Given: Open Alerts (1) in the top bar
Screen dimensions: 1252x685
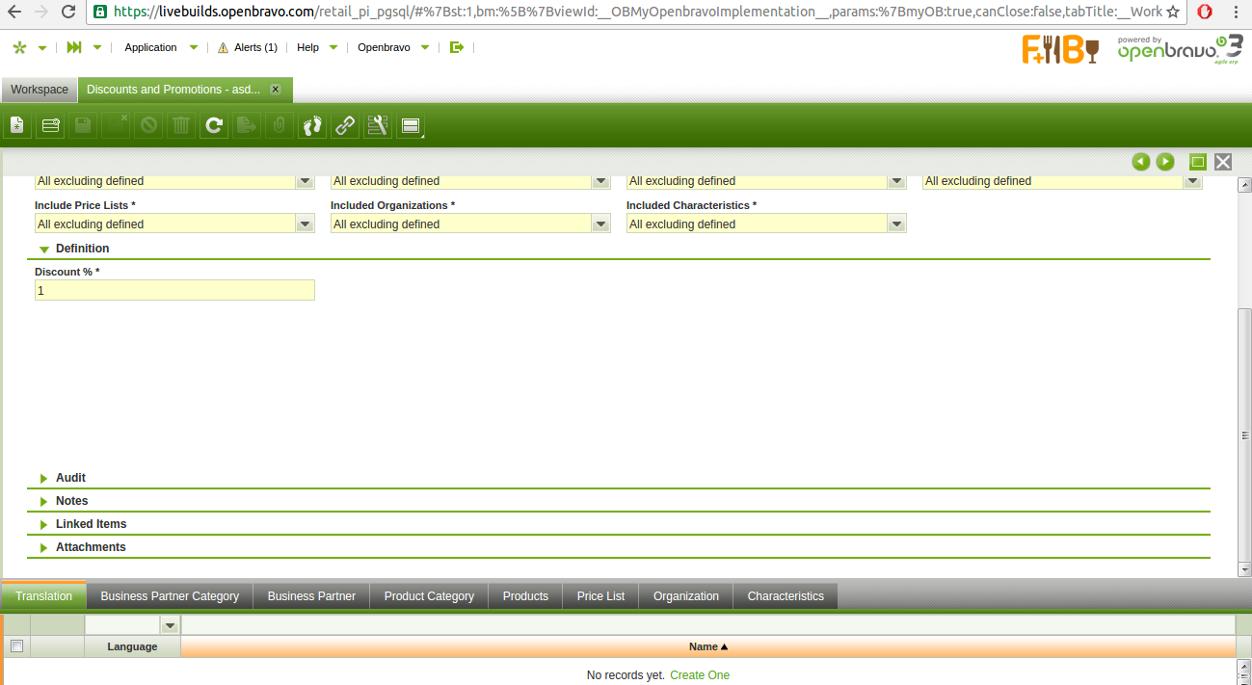Looking at the screenshot, I should (x=248, y=47).
